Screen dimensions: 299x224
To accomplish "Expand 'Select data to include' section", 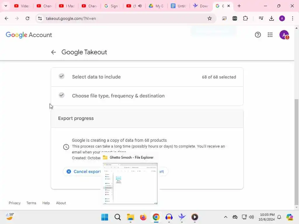I will coord(147,77).
